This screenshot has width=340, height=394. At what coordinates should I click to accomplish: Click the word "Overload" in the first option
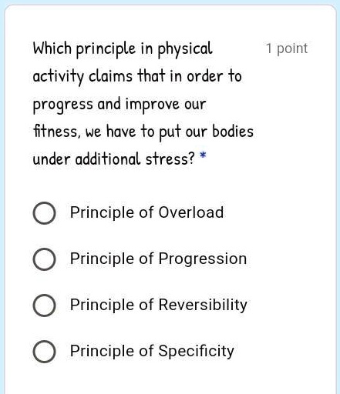tap(191, 212)
